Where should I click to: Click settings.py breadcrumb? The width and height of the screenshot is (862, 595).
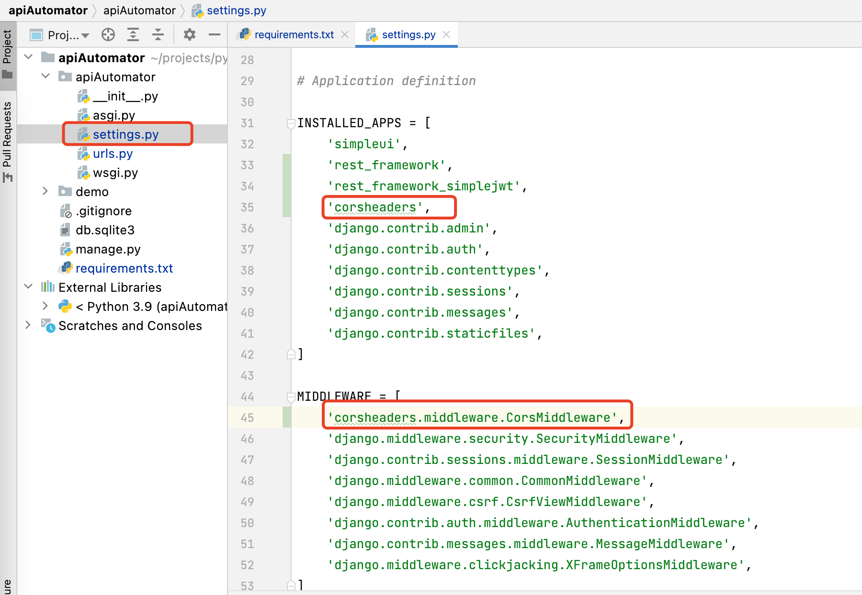[x=229, y=10]
